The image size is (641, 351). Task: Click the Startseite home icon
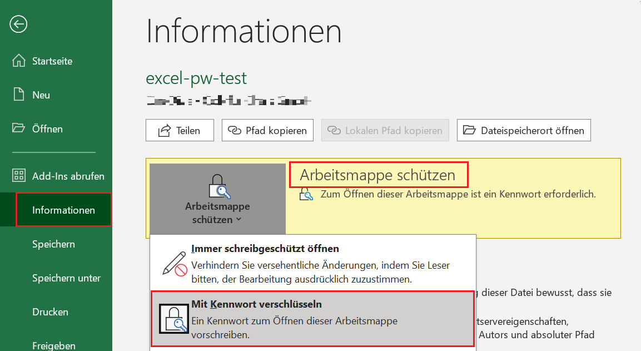(19, 61)
